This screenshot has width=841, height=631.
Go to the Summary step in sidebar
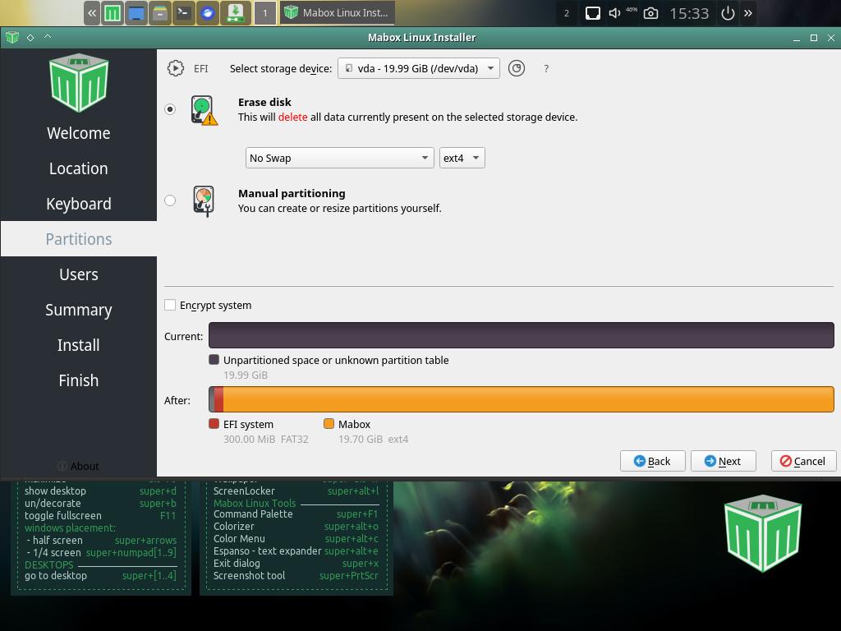[x=79, y=310]
